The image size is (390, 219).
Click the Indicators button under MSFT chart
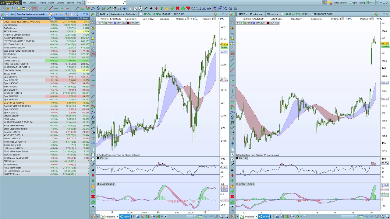(250, 217)
